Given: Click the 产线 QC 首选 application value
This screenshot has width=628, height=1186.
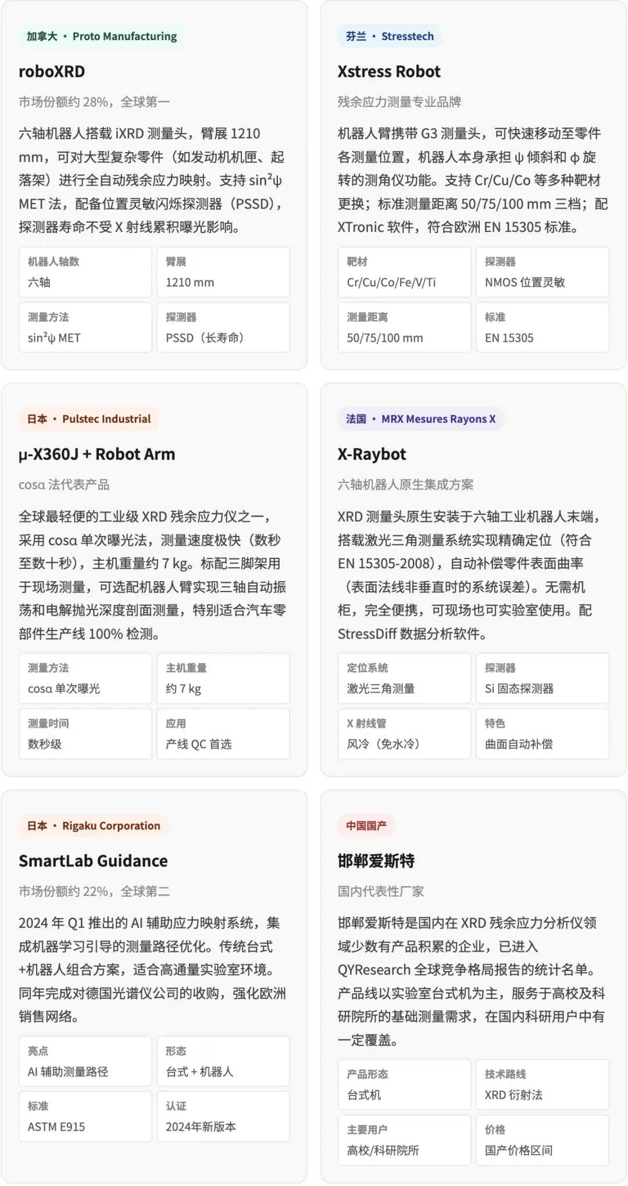Looking at the screenshot, I should coord(199,744).
